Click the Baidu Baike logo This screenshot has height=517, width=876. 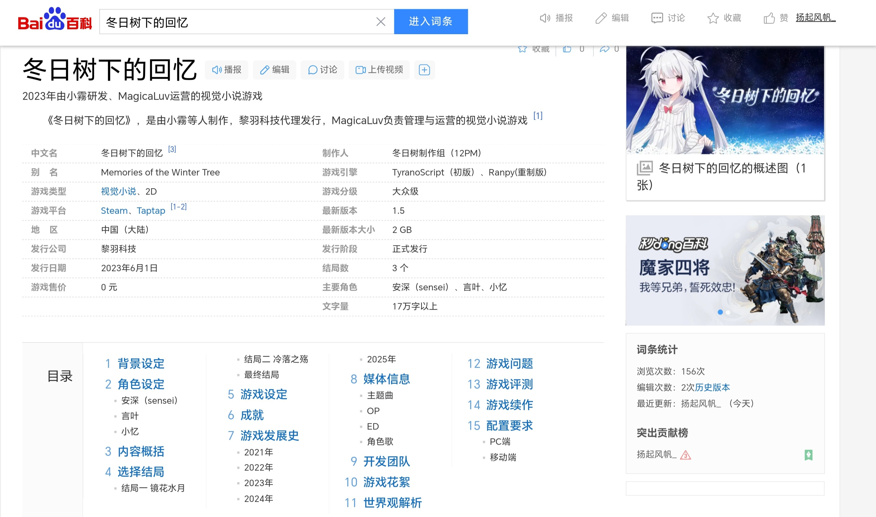click(55, 19)
